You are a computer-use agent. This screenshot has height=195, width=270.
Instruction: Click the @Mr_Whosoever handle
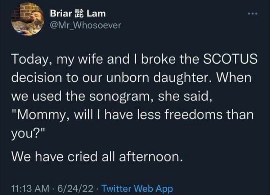click(86, 25)
